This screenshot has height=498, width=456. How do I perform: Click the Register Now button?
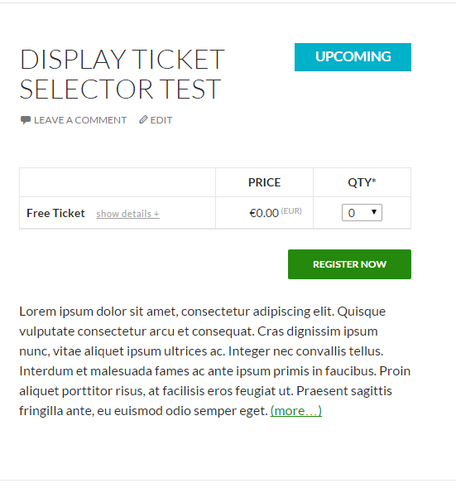coord(349,264)
